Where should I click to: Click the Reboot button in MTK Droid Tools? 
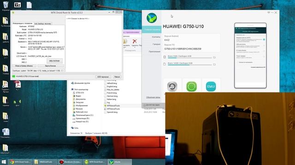[117, 77]
